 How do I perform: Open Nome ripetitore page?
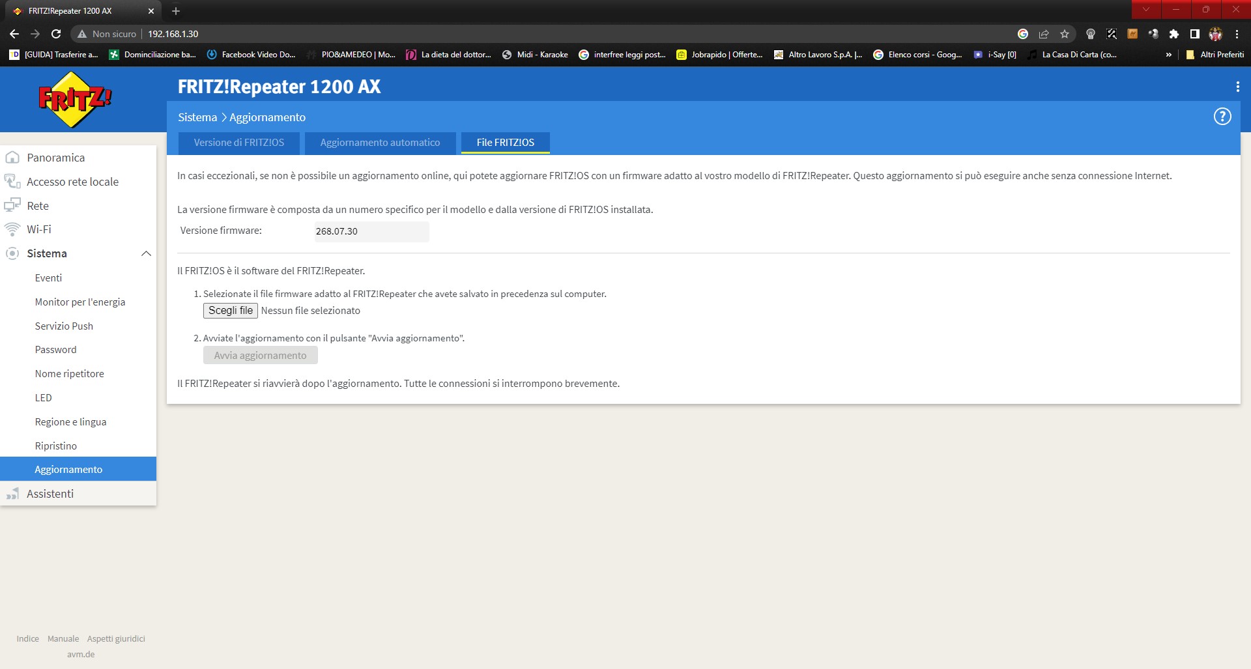click(x=69, y=374)
